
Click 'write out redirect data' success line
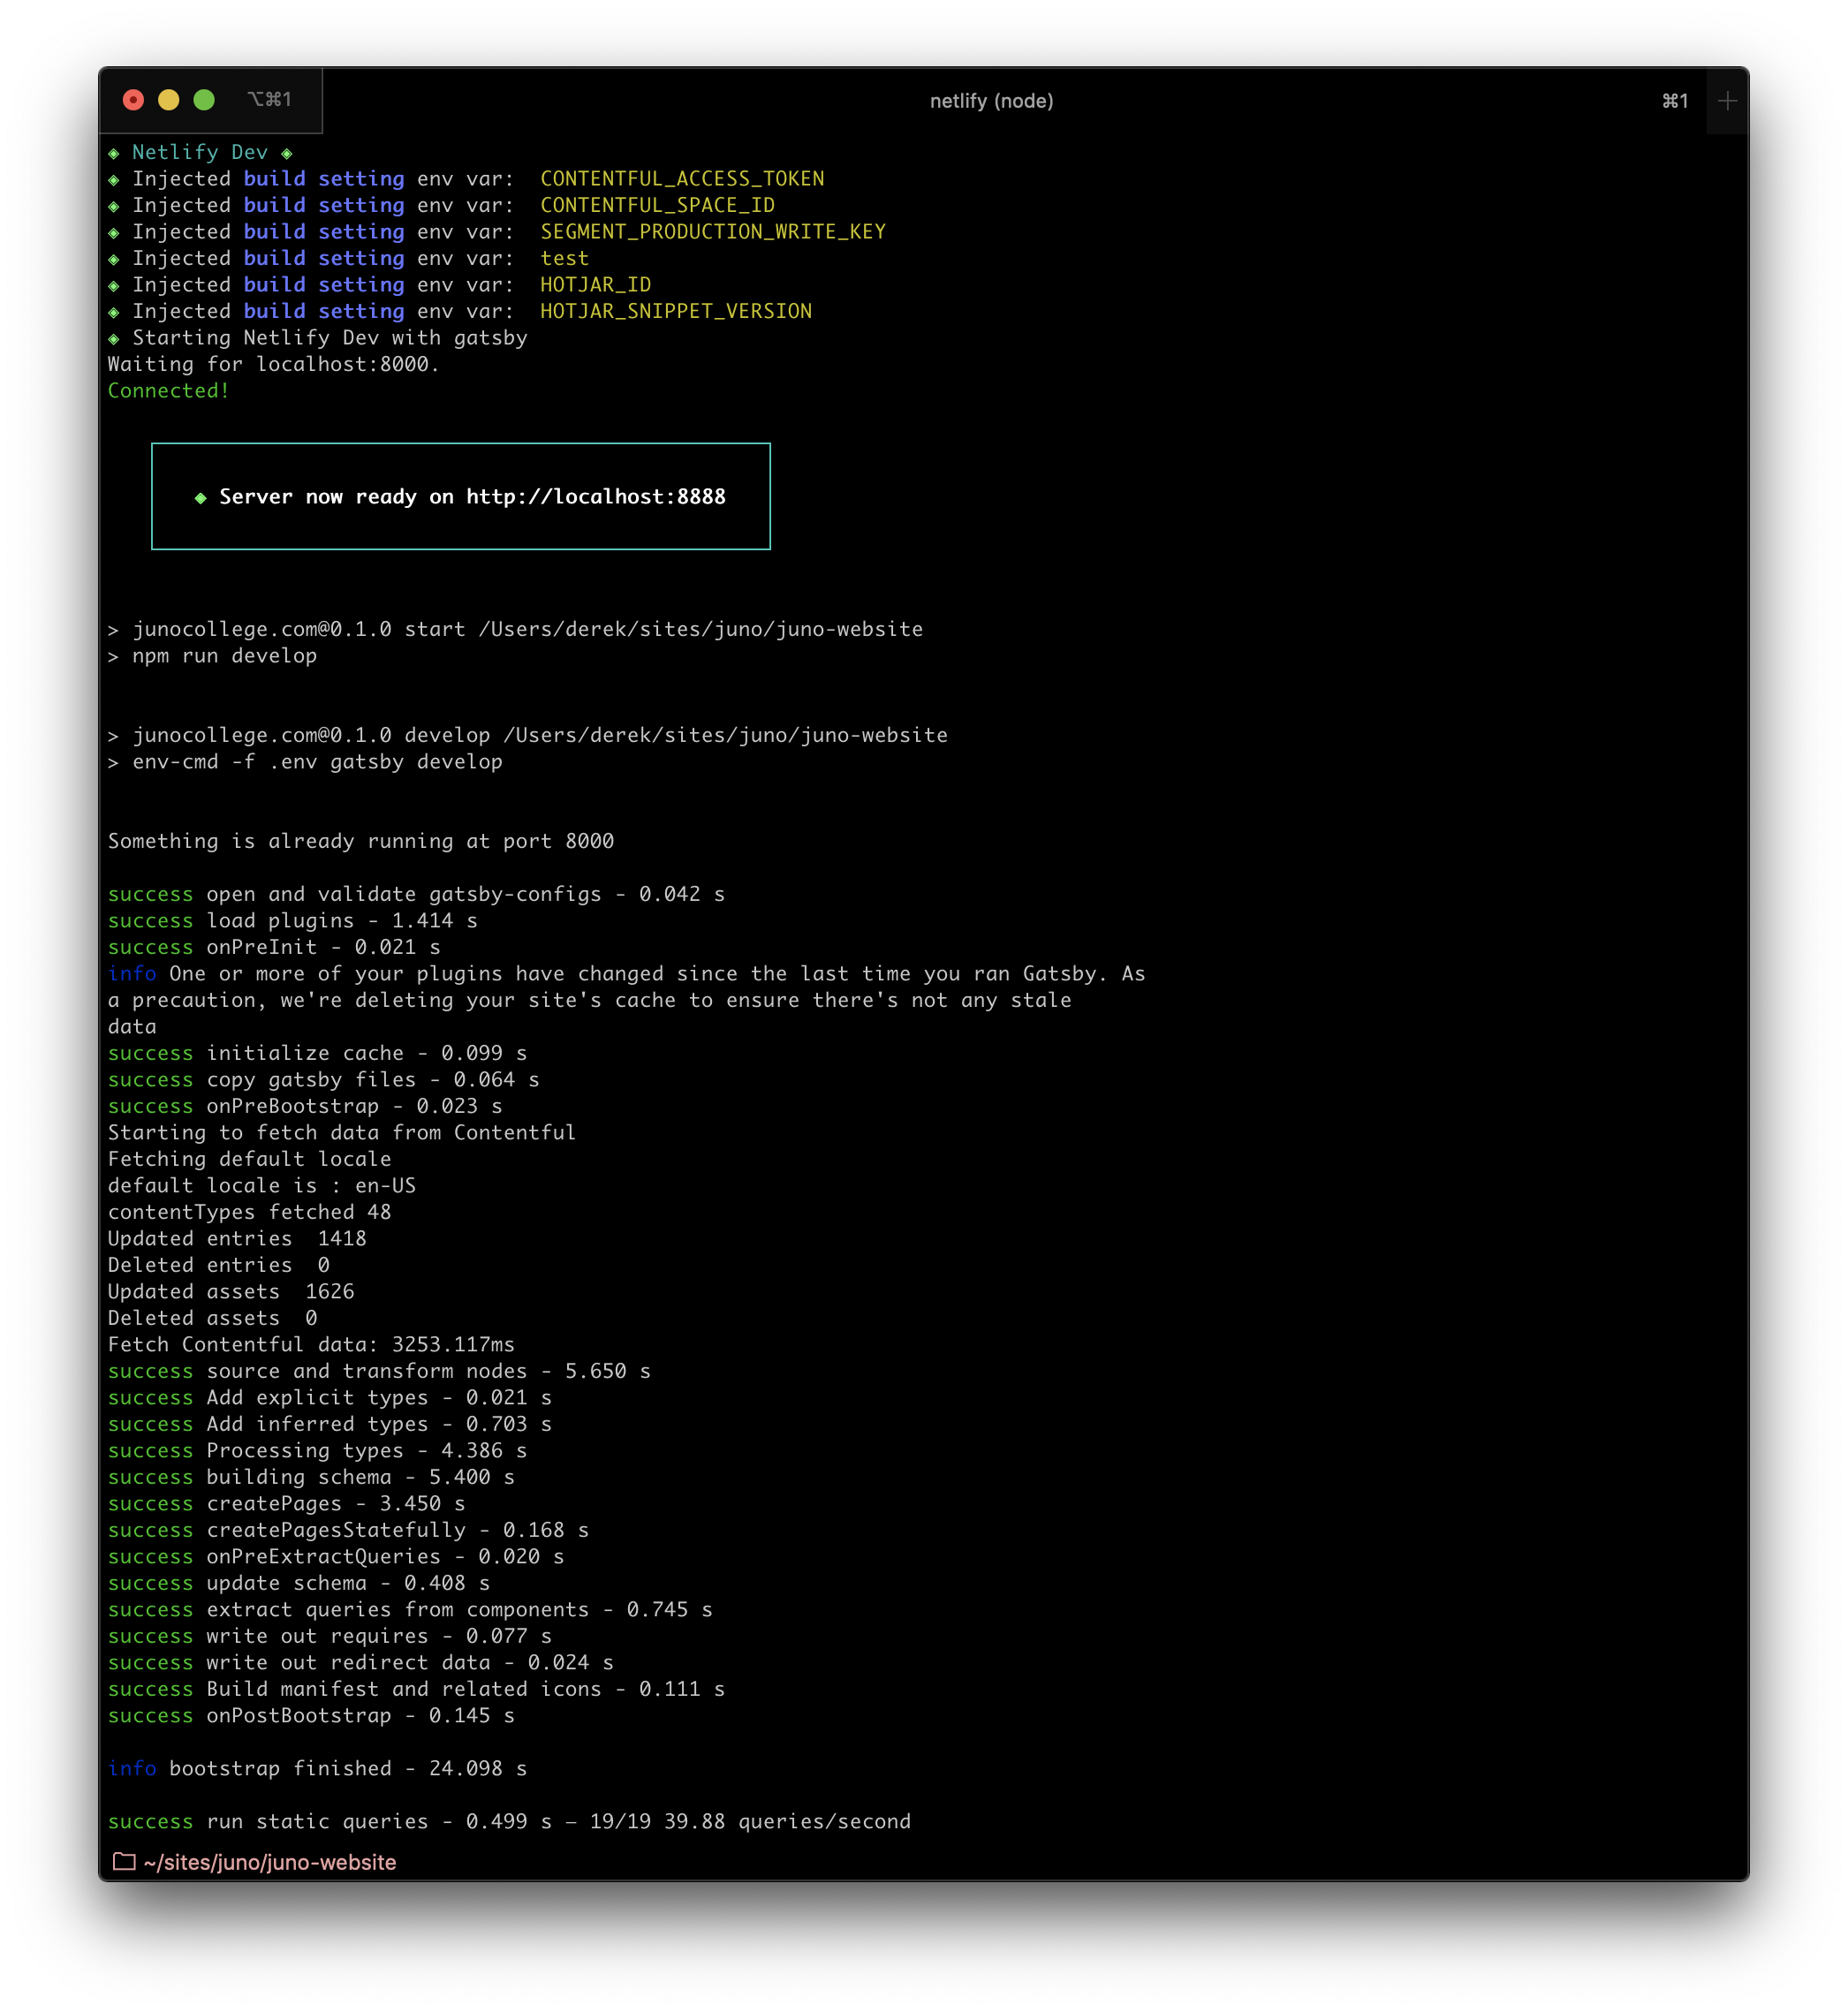click(361, 1662)
